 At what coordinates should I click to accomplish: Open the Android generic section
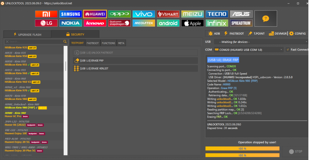pyautogui.click(x=168, y=23)
